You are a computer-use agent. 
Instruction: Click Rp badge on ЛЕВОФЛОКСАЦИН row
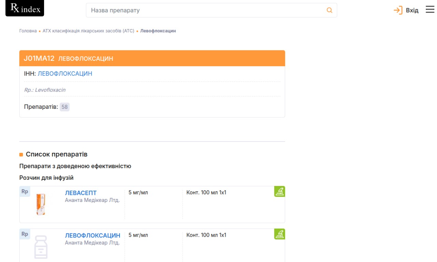click(25, 234)
